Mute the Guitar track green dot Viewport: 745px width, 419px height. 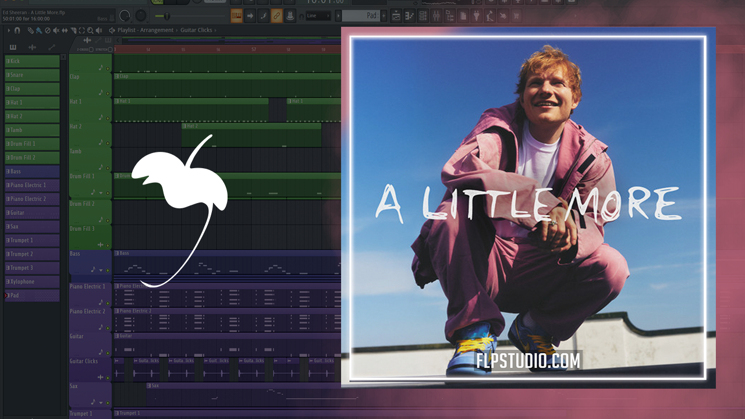(x=108, y=353)
